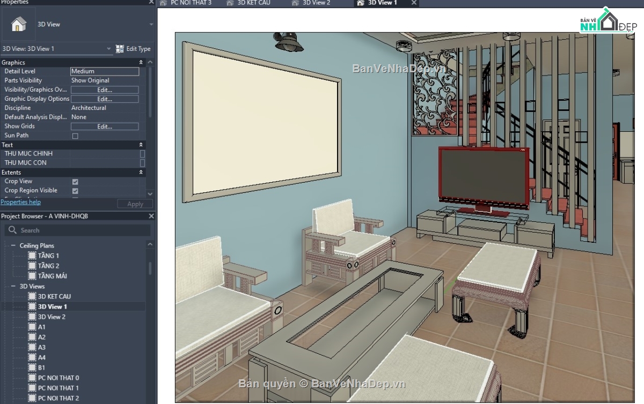Click the Properties scrollbar down arrow
Image resolution: width=644 pixels, height=404 pixels.
click(x=150, y=194)
